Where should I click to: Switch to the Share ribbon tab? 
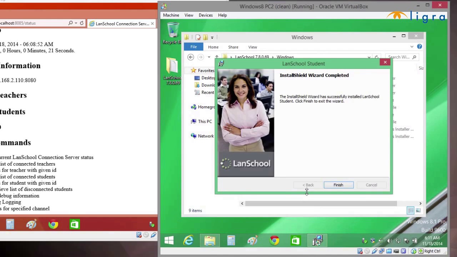pyautogui.click(x=233, y=47)
